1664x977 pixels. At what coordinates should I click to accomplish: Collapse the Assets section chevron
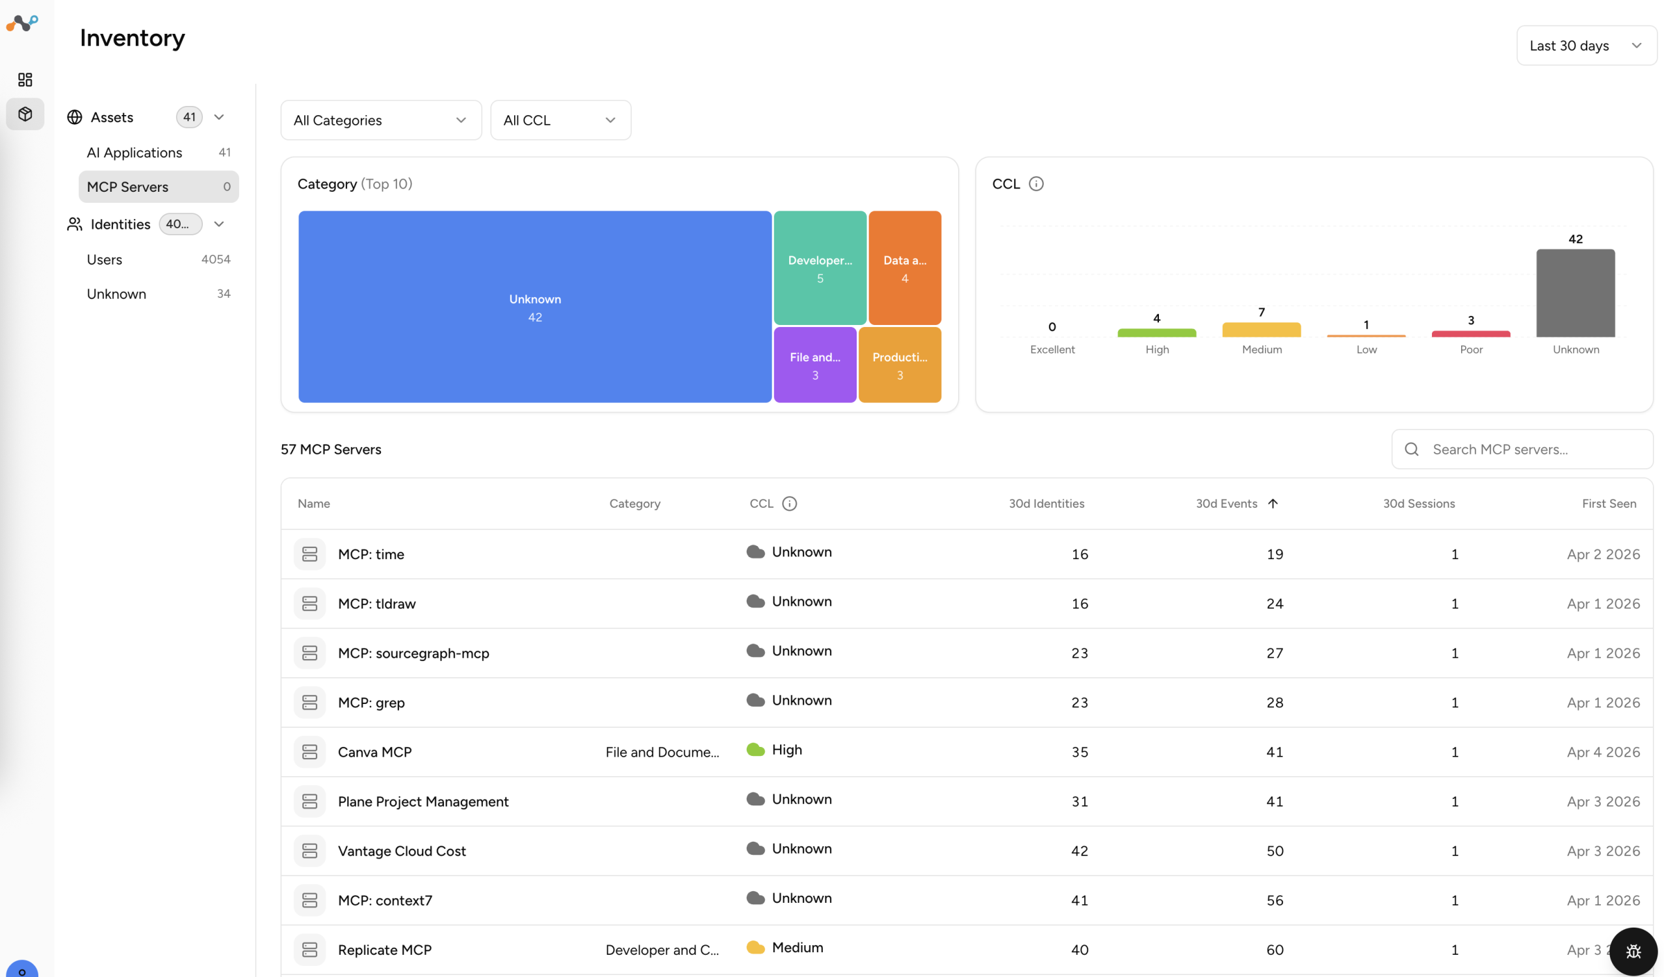pyautogui.click(x=219, y=118)
